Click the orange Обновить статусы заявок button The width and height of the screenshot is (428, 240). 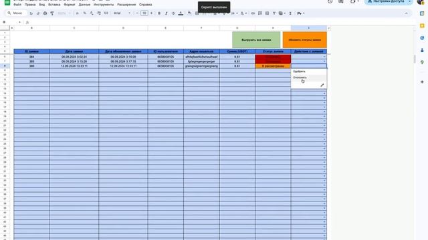[x=305, y=40]
